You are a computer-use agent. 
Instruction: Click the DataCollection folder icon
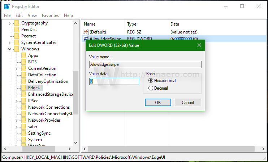point(23,75)
